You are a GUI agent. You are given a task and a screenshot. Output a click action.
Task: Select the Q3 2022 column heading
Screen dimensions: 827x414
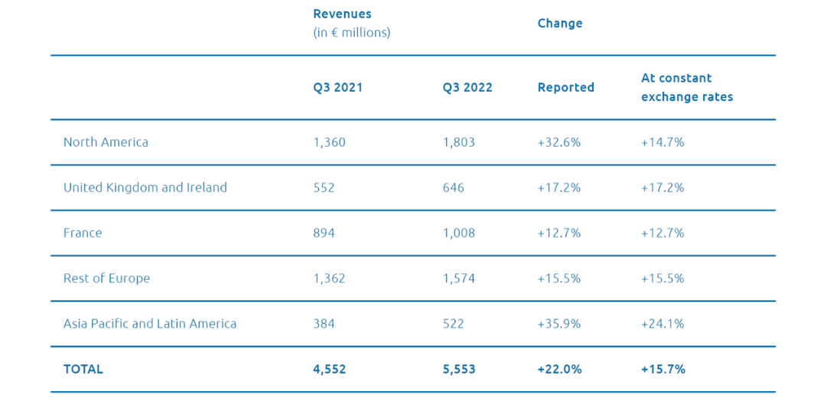467,87
